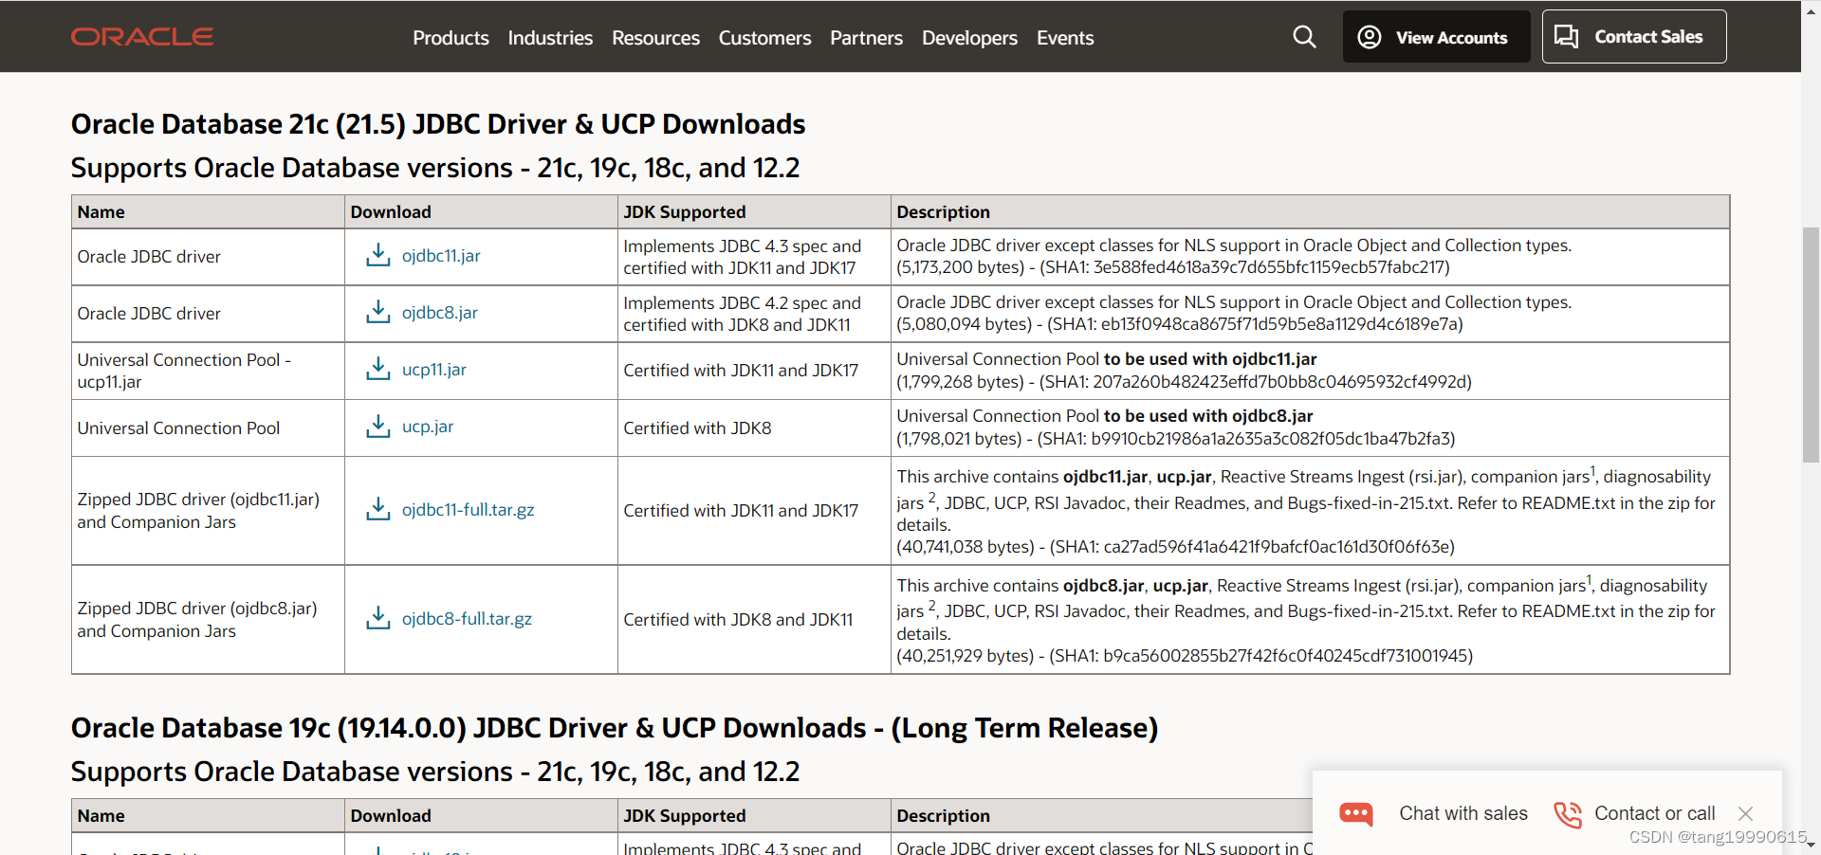The width and height of the screenshot is (1821, 855).
Task: Click the page vertical scrollbar thumb
Action: pyautogui.click(x=1811, y=345)
